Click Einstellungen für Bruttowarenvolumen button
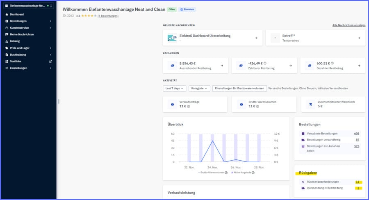 tap(239, 89)
